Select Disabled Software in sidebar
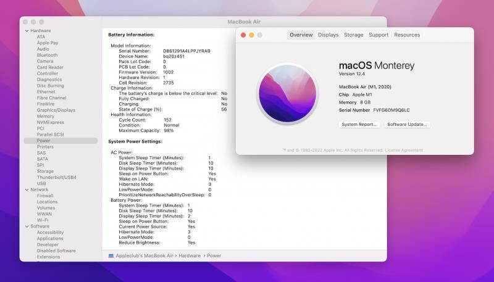 point(56,251)
